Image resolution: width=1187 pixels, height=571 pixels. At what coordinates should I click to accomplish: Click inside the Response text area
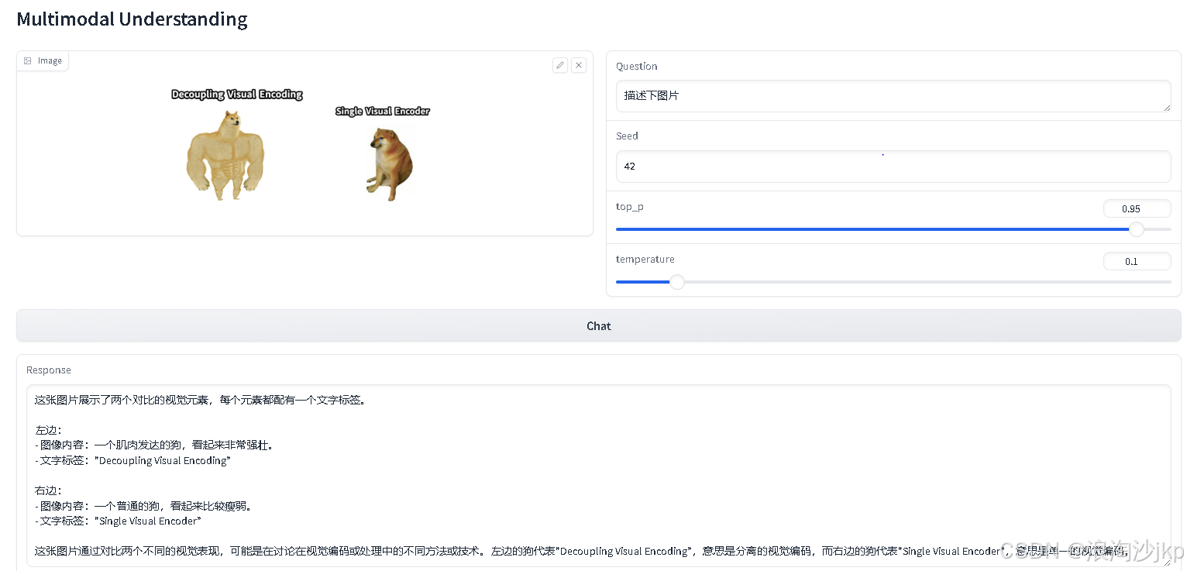[x=598, y=476]
